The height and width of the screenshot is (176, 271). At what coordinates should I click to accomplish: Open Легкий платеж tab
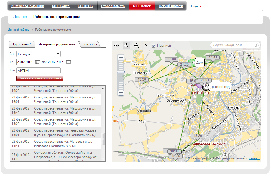pyautogui.click(x=171, y=6)
